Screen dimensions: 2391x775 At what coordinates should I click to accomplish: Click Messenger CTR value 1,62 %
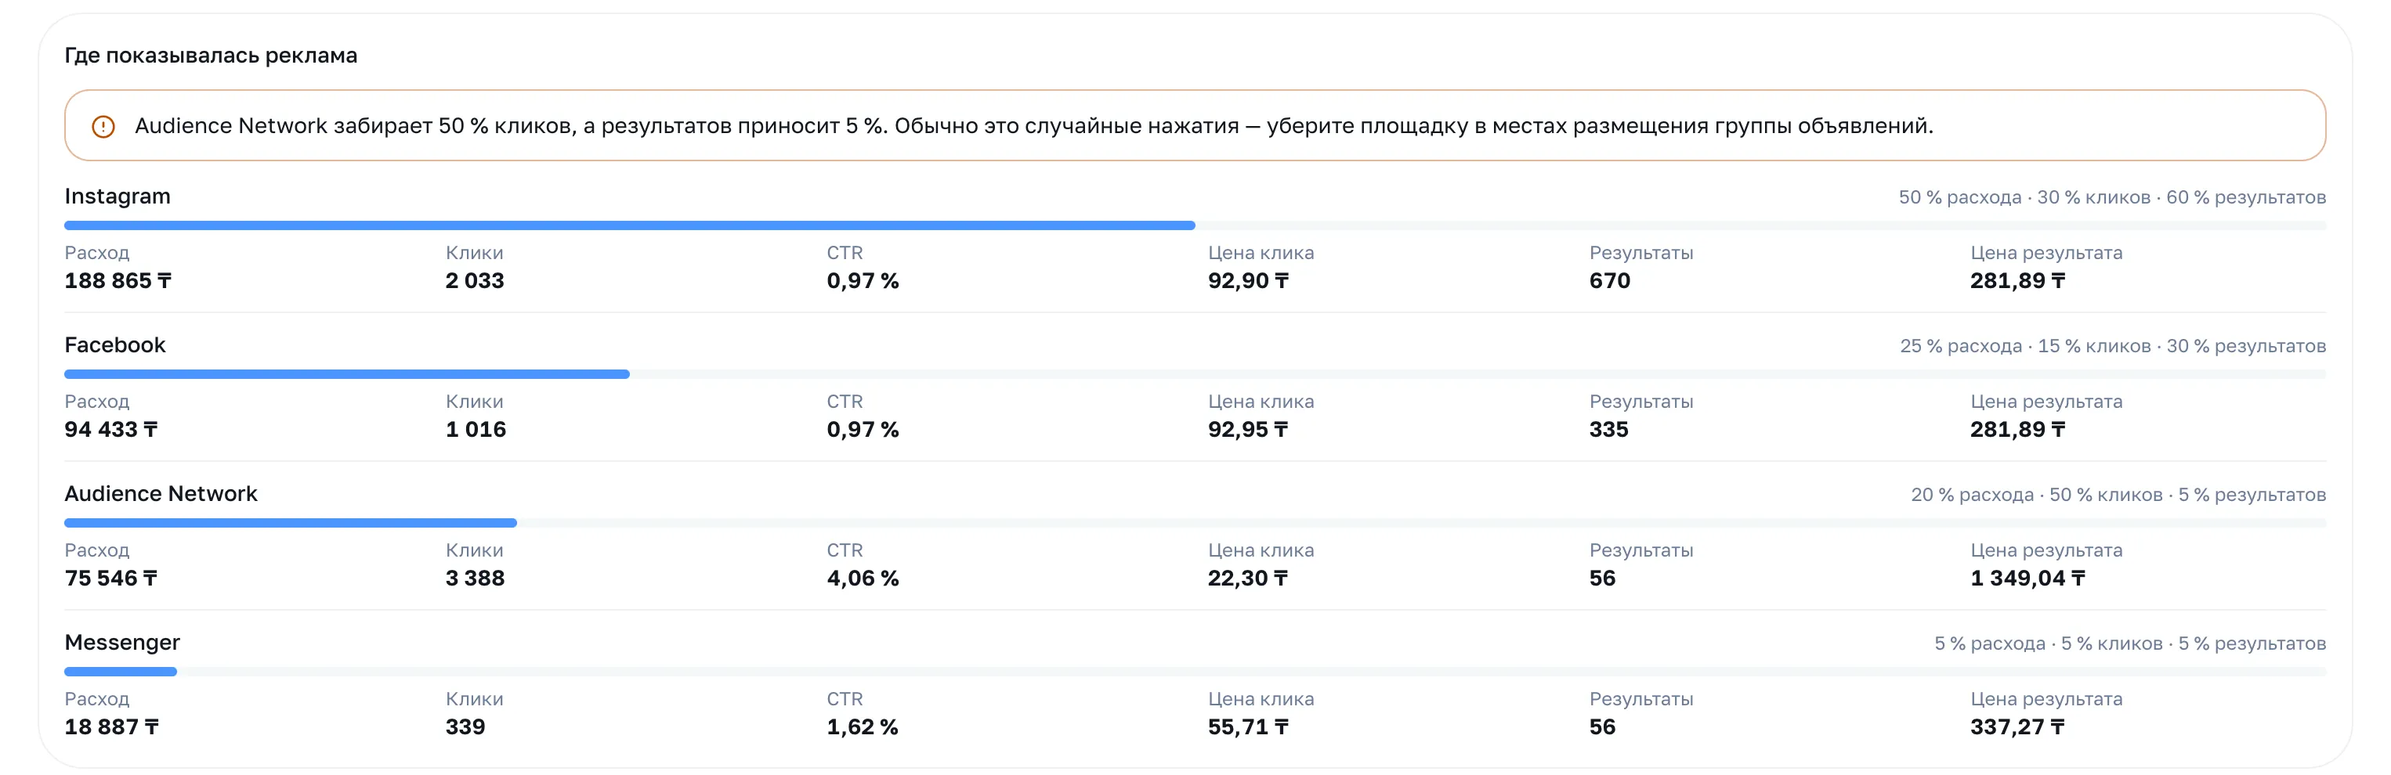tap(863, 726)
